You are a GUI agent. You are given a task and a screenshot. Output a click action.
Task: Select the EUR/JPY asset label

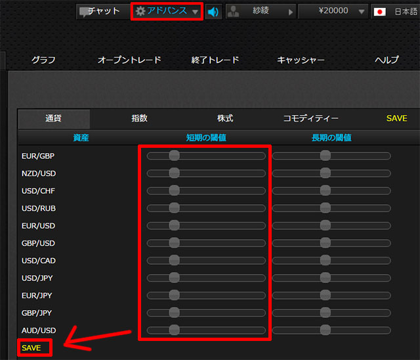(37, 296)
